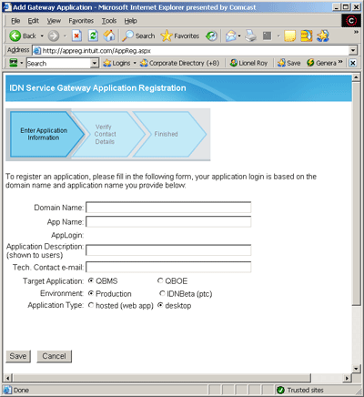Screen dimensions: 364x397
Task: Stop page loading with the red X icon
Action: [x=76, y=36]
